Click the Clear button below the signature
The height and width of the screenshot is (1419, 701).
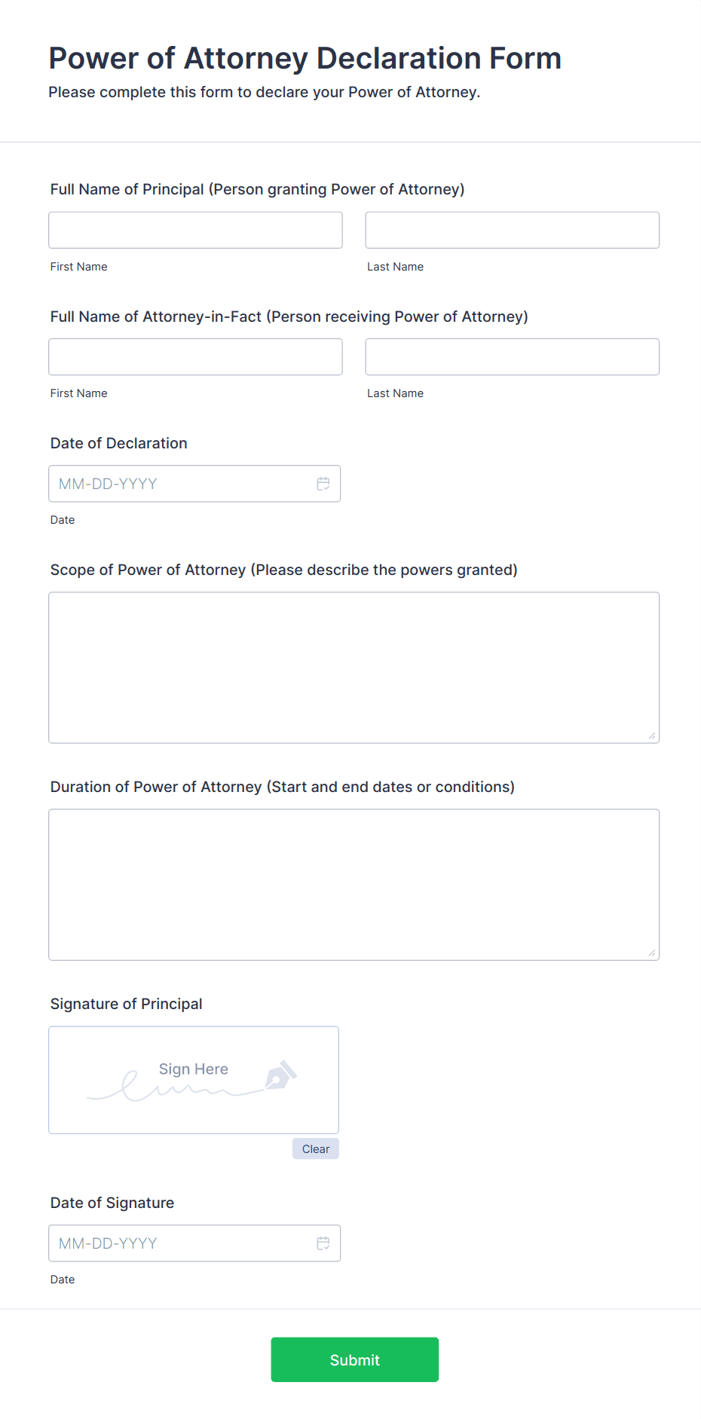[x=315, y=1148]
